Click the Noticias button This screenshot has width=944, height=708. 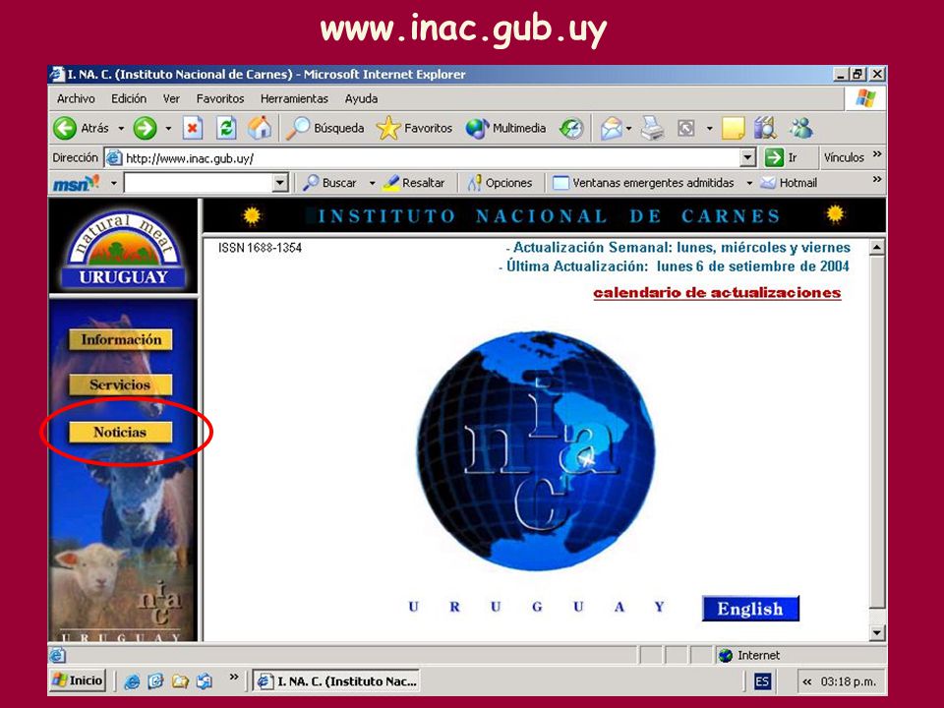120,433
